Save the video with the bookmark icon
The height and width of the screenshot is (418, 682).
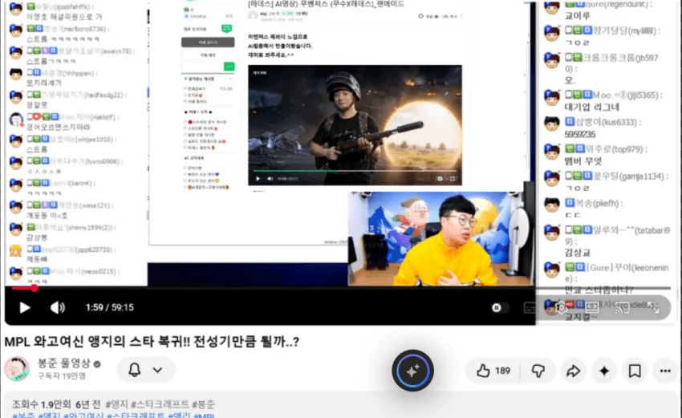pos(635,371)
